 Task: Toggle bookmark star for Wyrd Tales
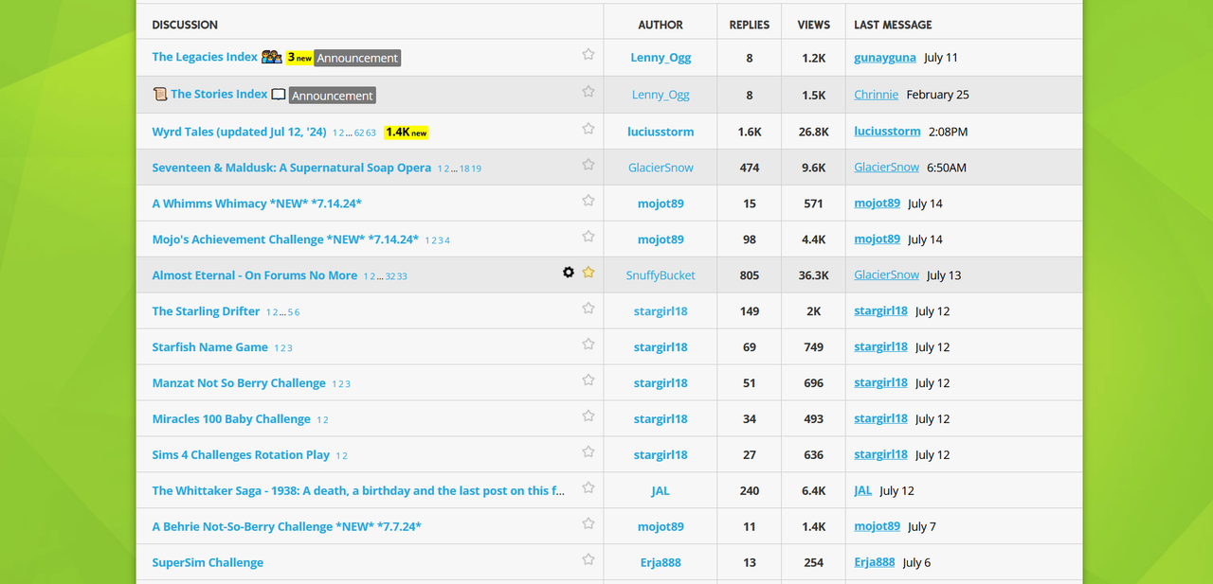coord(588,129)
